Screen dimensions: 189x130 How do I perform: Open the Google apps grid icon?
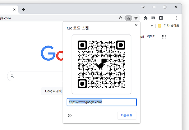pyautogui.click(x=164, y=37)
